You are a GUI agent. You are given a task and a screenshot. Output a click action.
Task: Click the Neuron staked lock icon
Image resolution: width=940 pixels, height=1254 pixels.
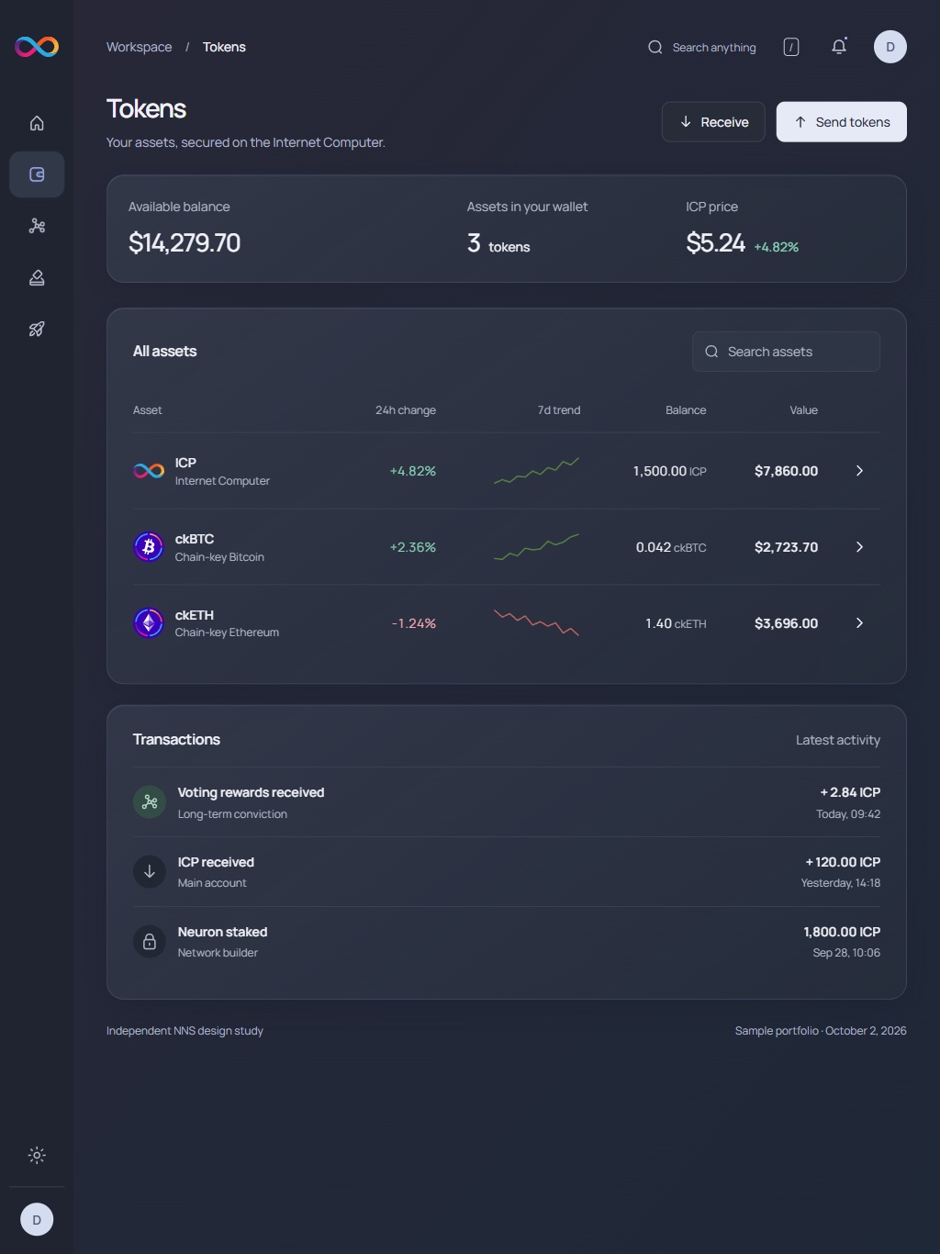pyautogui.click(x=150, y=942)
